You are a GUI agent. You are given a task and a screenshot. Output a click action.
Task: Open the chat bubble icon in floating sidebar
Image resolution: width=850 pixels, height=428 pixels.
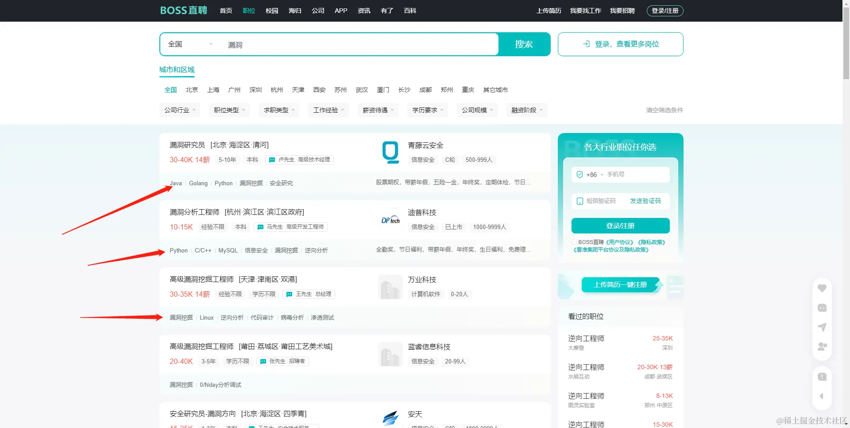(x=822, y=308)
